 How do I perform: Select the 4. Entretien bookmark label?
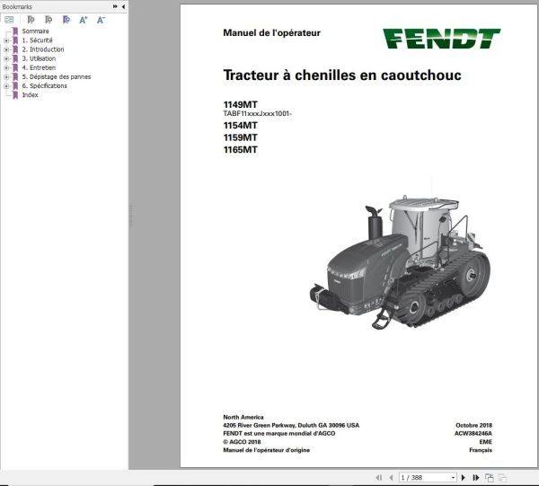tap(39, 67)
